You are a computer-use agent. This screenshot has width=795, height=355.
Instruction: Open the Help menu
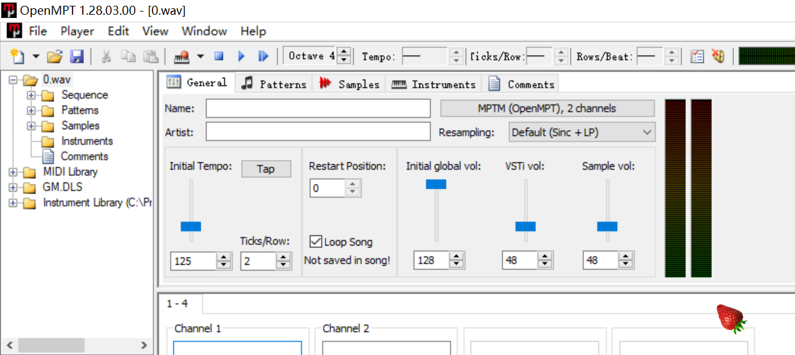pos(253,31)
